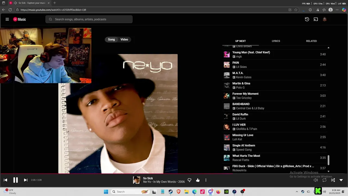Close the So Sick browser tab
The width and height of the screenshot is (348, 196).
(48, 3)
